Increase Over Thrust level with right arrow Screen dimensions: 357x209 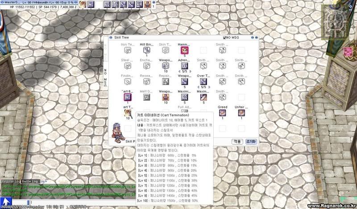pos(209,87)
